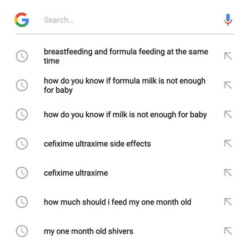250x249 pixels.
Task: Click arrow for 'how do you know if milk is not enough for baby'
Action: tap(228, 114)
